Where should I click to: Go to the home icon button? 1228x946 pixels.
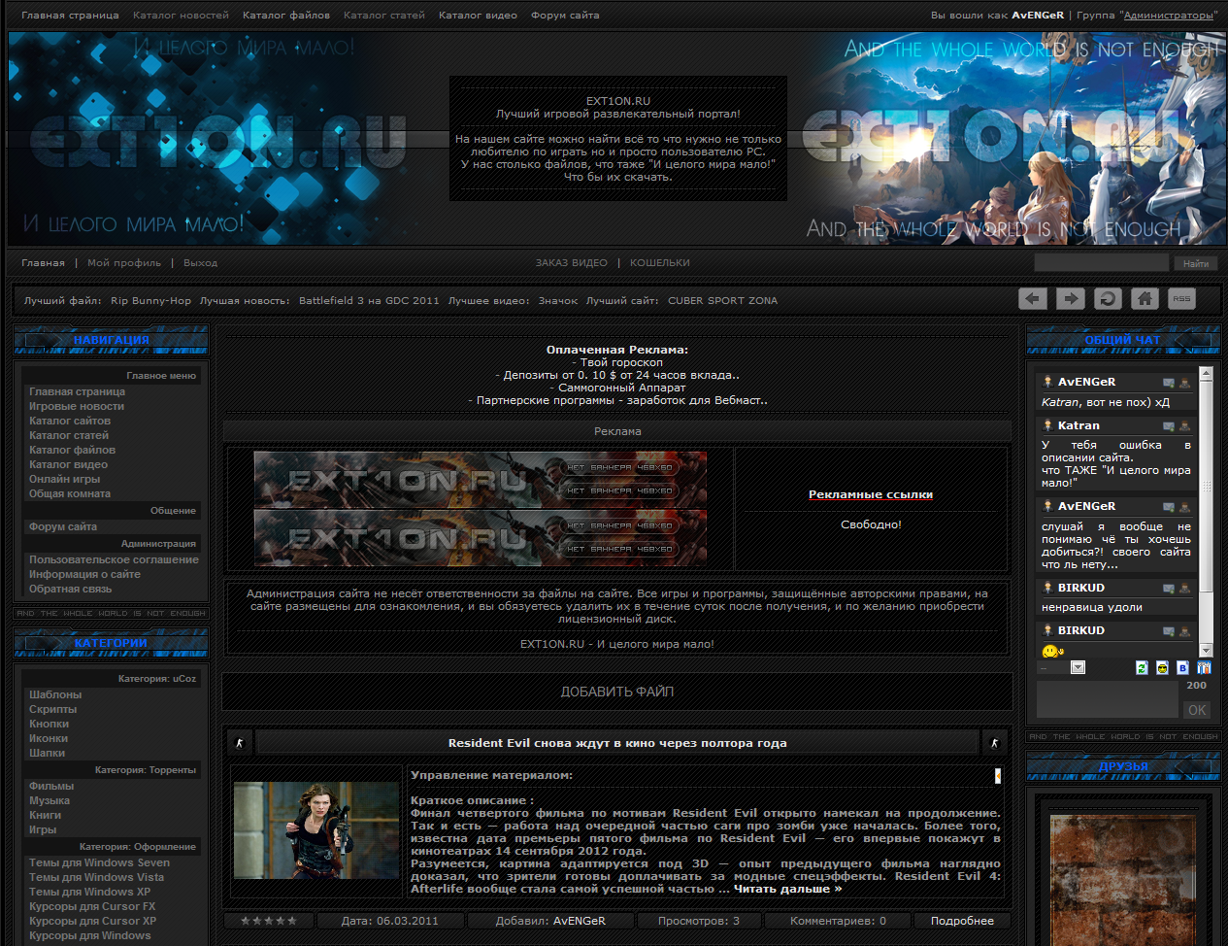(1145, 299)
